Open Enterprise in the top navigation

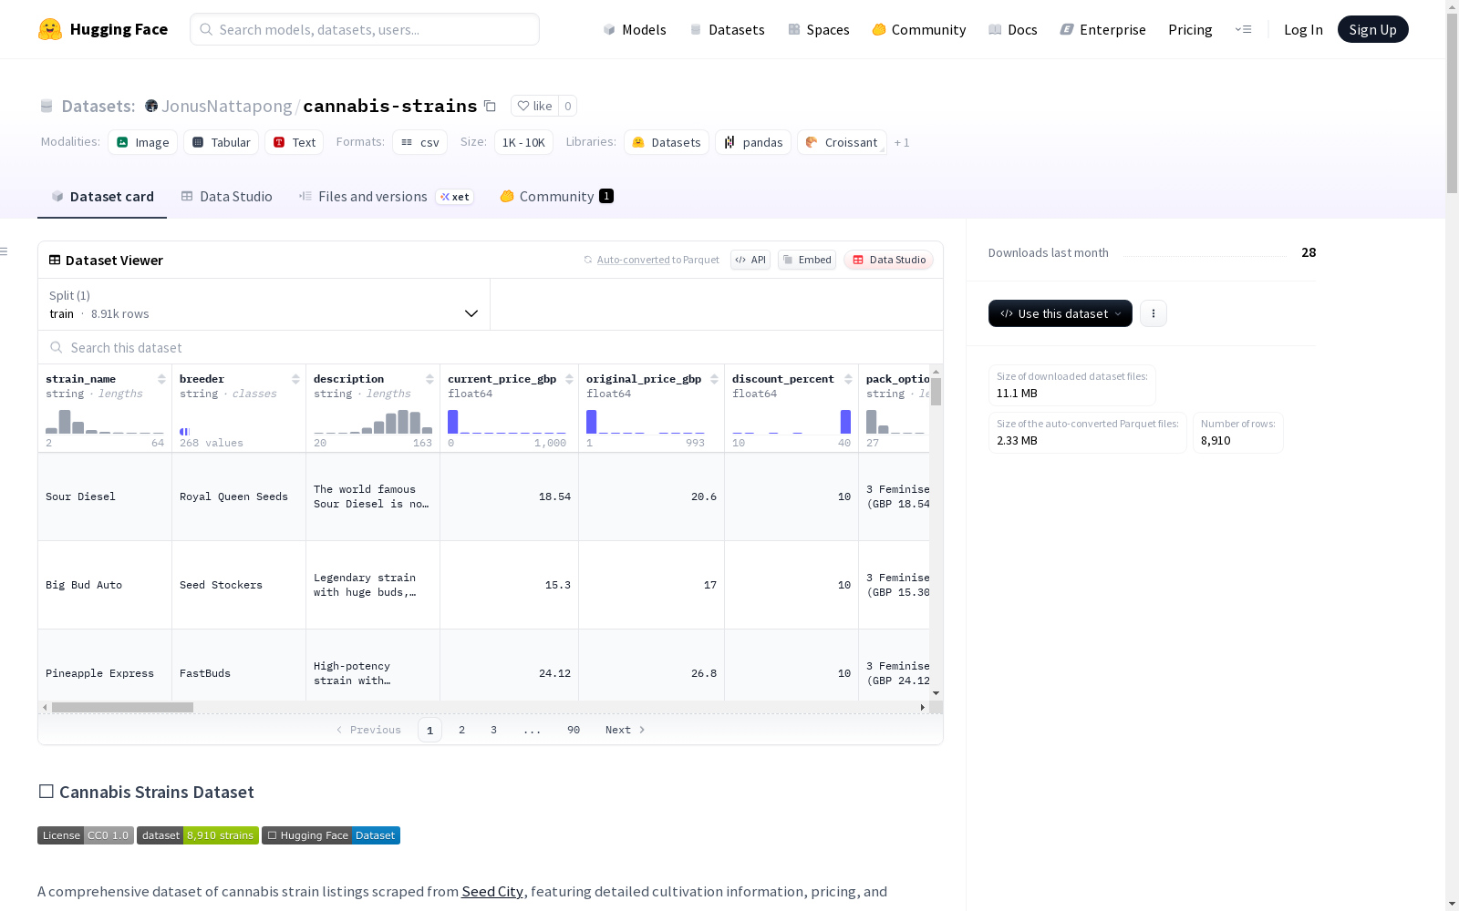pos(1103,29)
